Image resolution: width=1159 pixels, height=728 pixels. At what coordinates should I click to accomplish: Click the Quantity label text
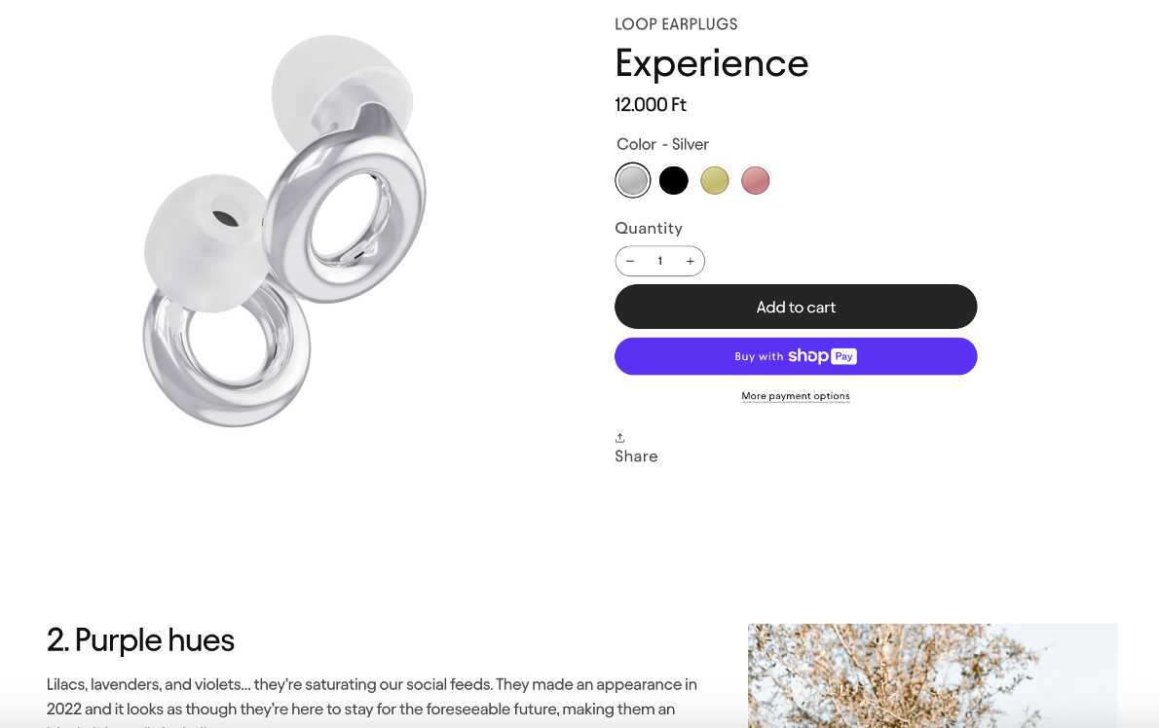[649, 228]
